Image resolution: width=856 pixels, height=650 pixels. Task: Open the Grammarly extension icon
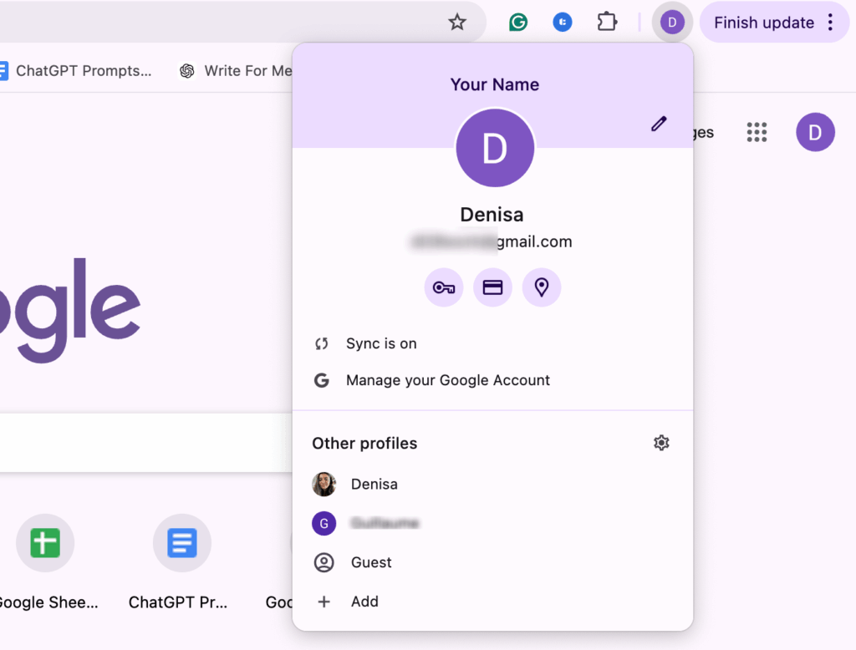click(518, 23)
